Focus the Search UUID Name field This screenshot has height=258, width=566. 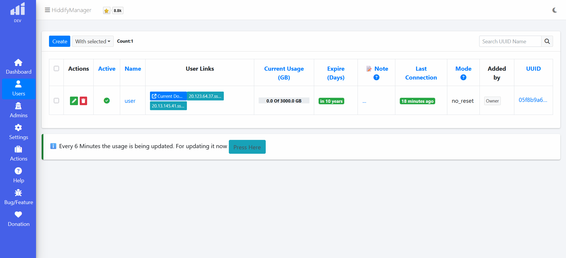510,41
